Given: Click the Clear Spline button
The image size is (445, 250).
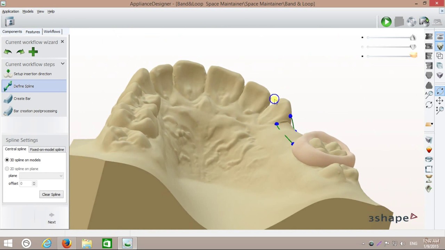Looking at the screenshot, I should pos(51,194).
